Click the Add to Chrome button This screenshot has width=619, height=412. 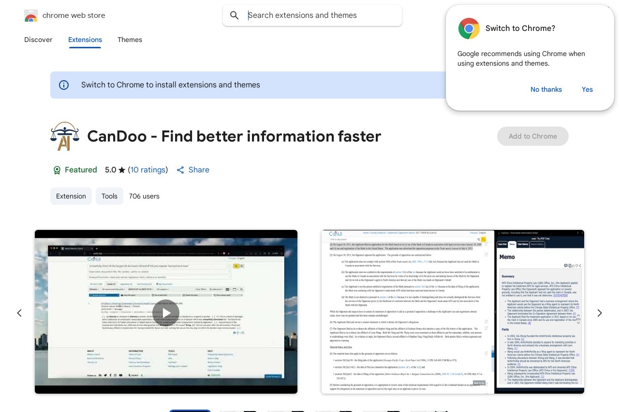pos(533,136)
